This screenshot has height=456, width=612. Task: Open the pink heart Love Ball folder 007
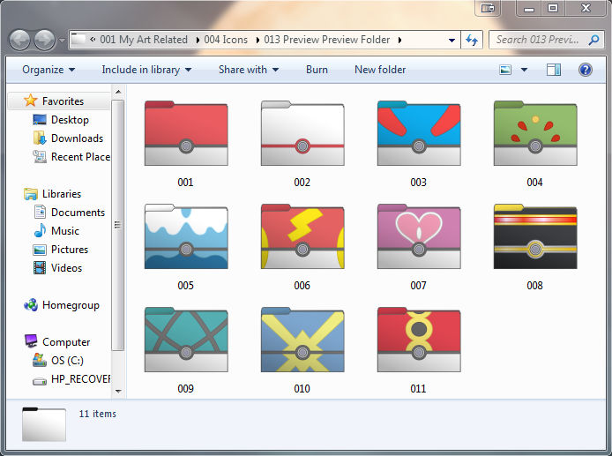pyautogui.click(x=419, y=236)
